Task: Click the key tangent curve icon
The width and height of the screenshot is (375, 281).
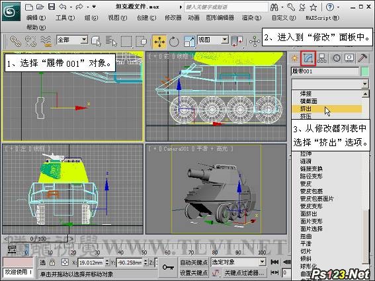Action: [x=216, y=272]
